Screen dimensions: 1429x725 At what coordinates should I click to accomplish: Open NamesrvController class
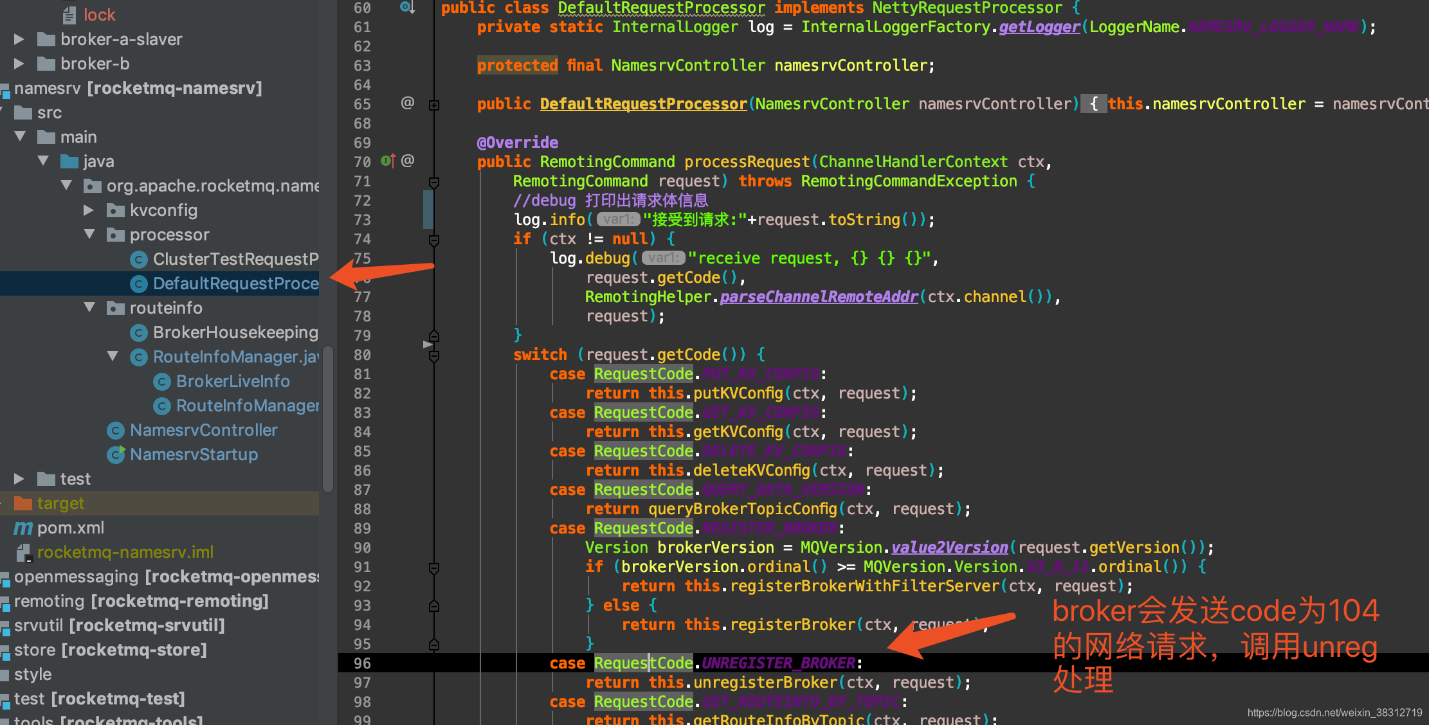click(192, 430)
